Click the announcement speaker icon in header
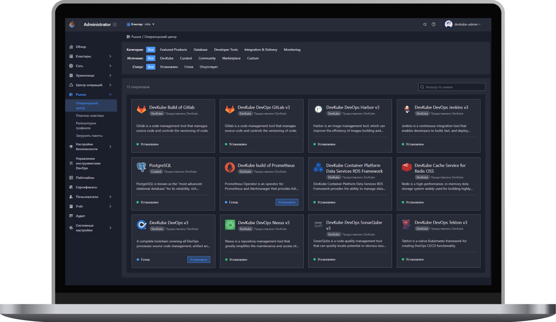This screenshot has width=556, height=322. 425,25
